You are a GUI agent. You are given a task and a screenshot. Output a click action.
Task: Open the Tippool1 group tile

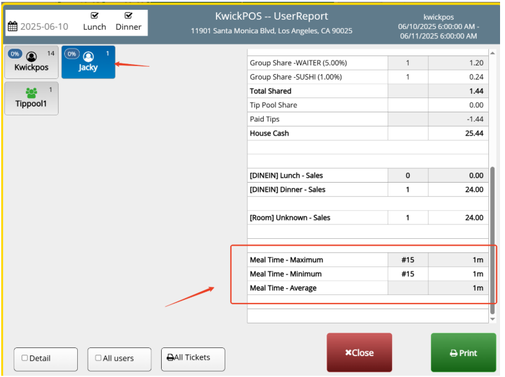coord(31,99)
